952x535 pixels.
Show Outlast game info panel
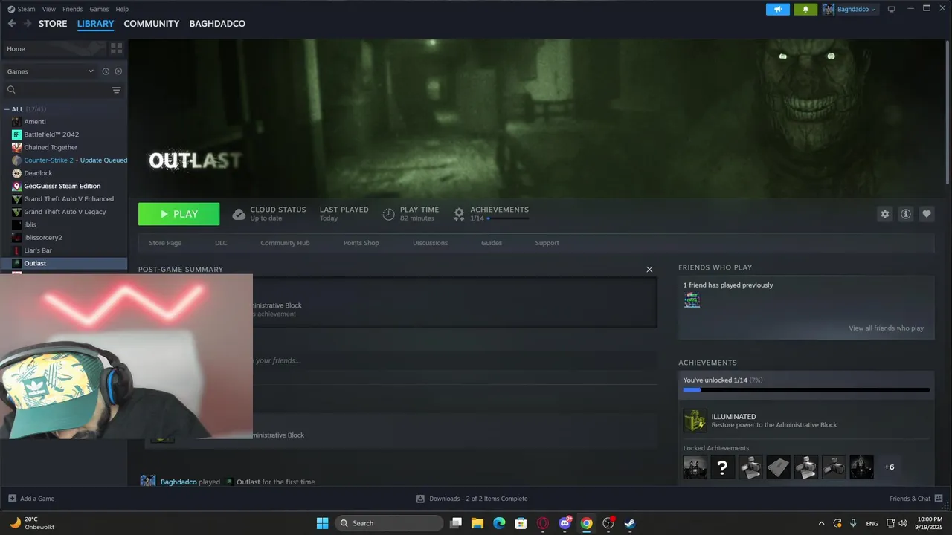tap(906, 214)
